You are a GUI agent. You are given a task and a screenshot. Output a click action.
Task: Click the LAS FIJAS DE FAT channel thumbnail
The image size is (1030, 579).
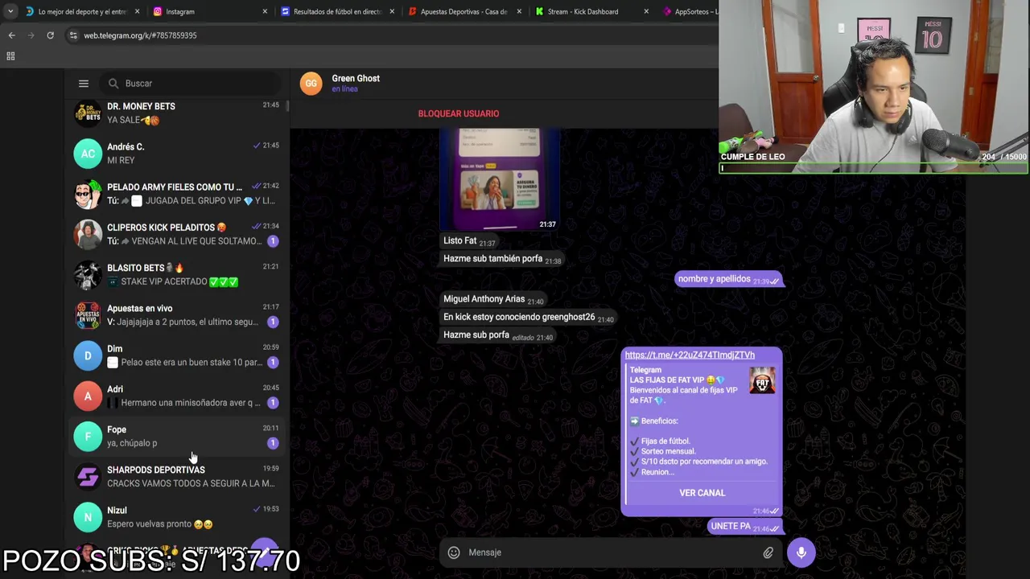click(x=762, y=380)
